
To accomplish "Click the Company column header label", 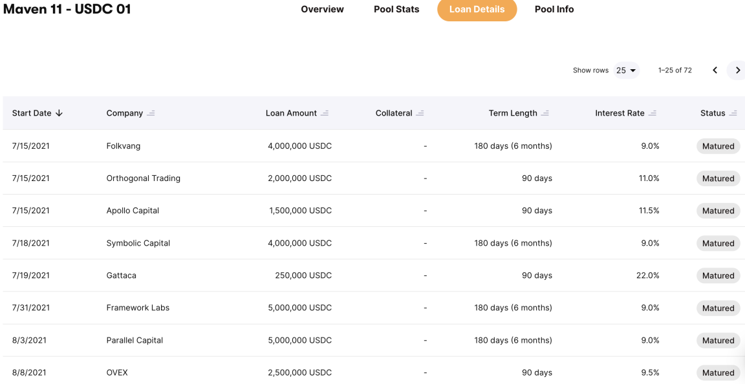I will [124, 113].
